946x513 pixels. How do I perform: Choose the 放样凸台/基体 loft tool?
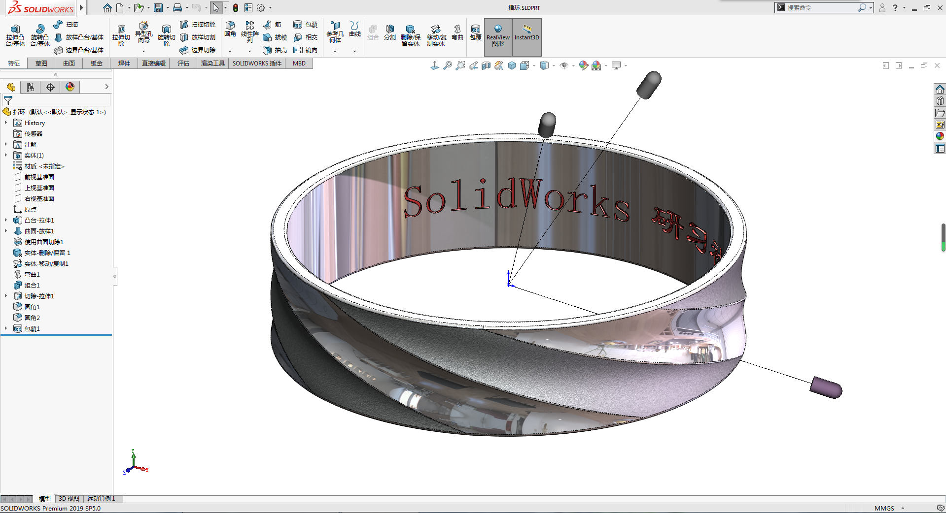(79, 37)
